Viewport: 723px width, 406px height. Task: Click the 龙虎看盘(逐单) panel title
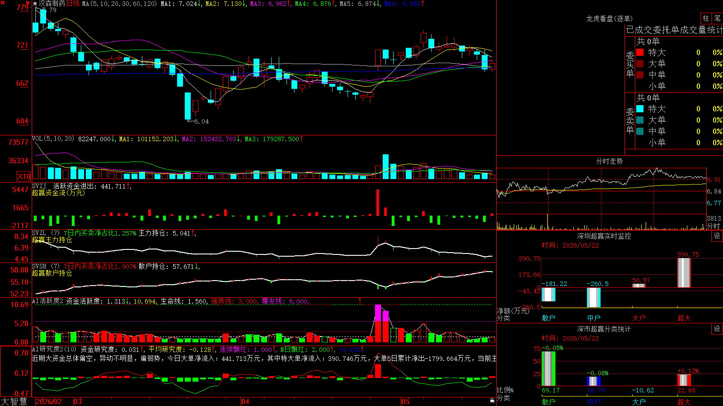tap(609, 18)
